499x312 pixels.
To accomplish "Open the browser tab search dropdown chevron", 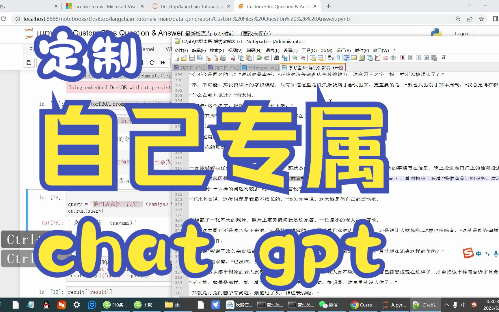I will click(469, 5).
